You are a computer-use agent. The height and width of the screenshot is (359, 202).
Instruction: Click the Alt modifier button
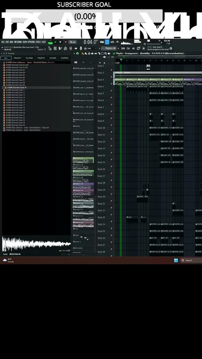click(134, 48)
